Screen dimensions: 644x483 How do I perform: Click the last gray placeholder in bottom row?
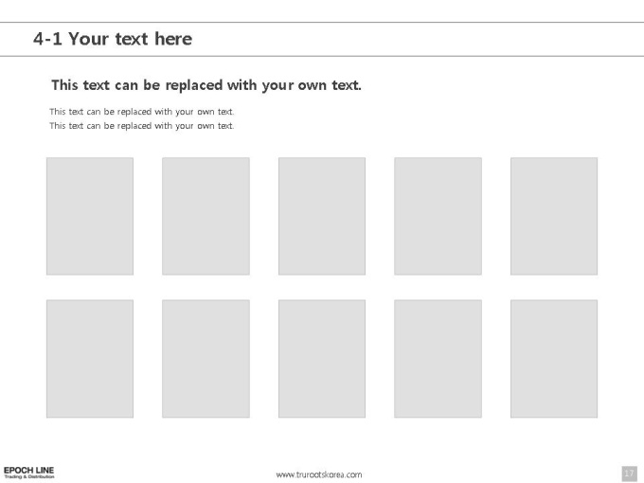point(554,359)
